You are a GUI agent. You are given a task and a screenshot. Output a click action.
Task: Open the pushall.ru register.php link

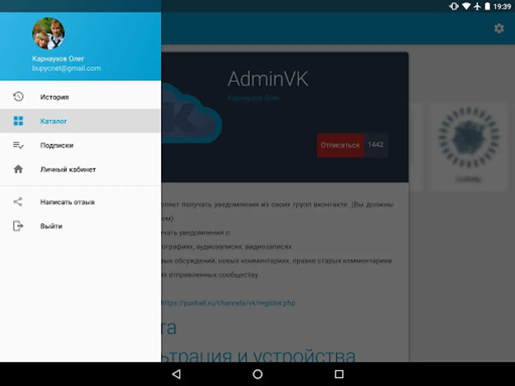(228, 303)
